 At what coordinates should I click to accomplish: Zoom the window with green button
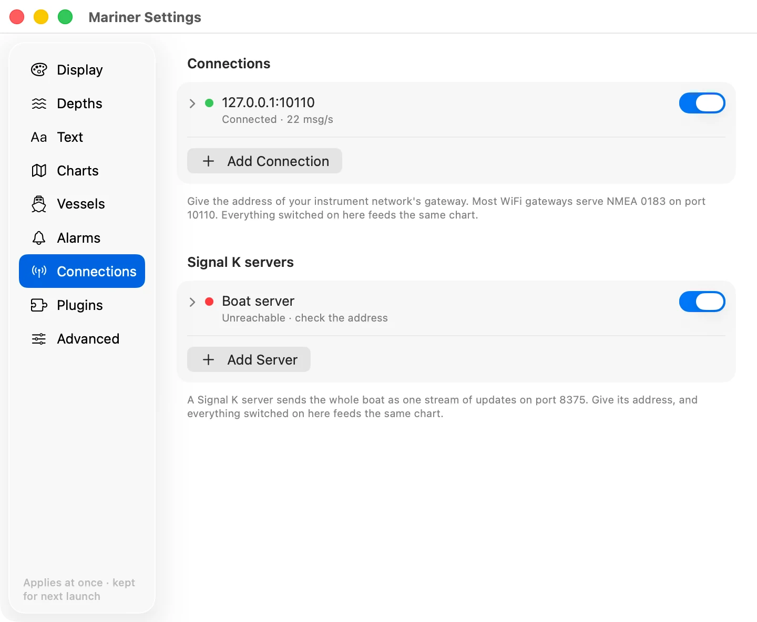tap(65, 17)
